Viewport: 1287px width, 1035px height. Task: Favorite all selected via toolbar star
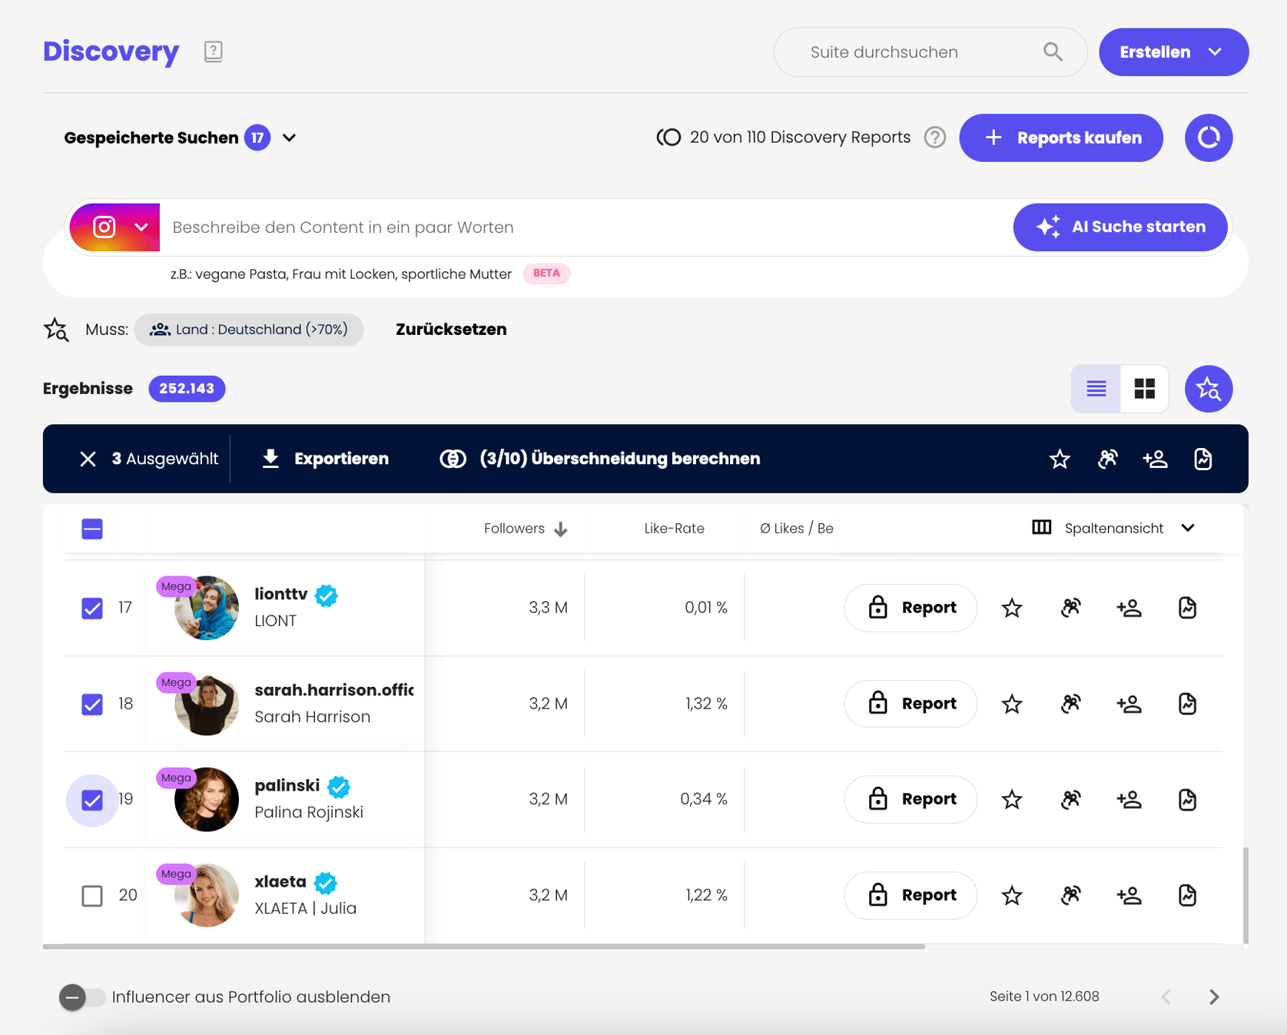pyautogui.click(x=1060, y=459)
